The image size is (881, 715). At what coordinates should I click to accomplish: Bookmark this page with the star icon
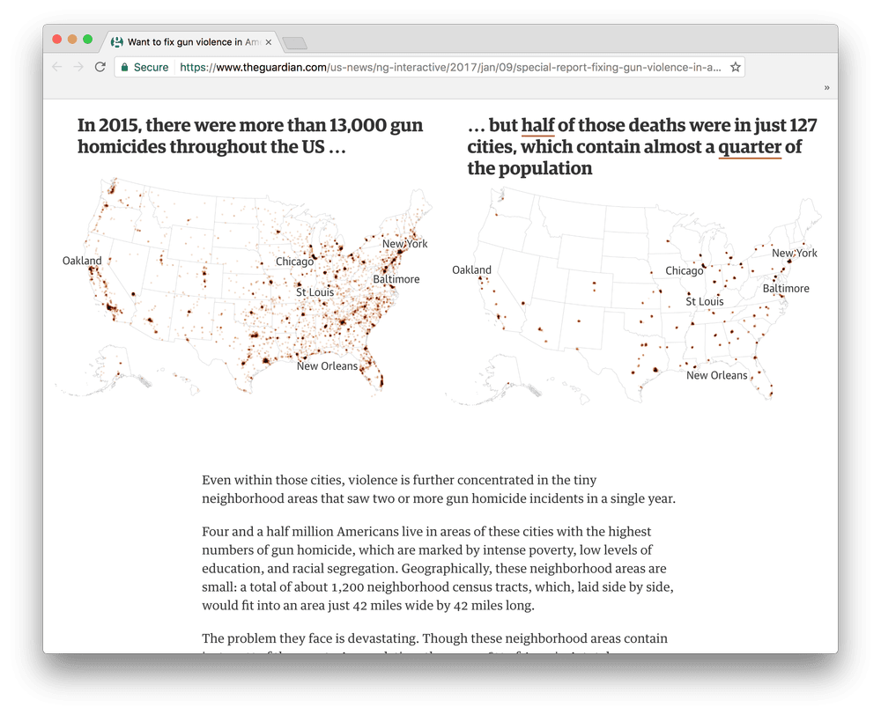735,68
